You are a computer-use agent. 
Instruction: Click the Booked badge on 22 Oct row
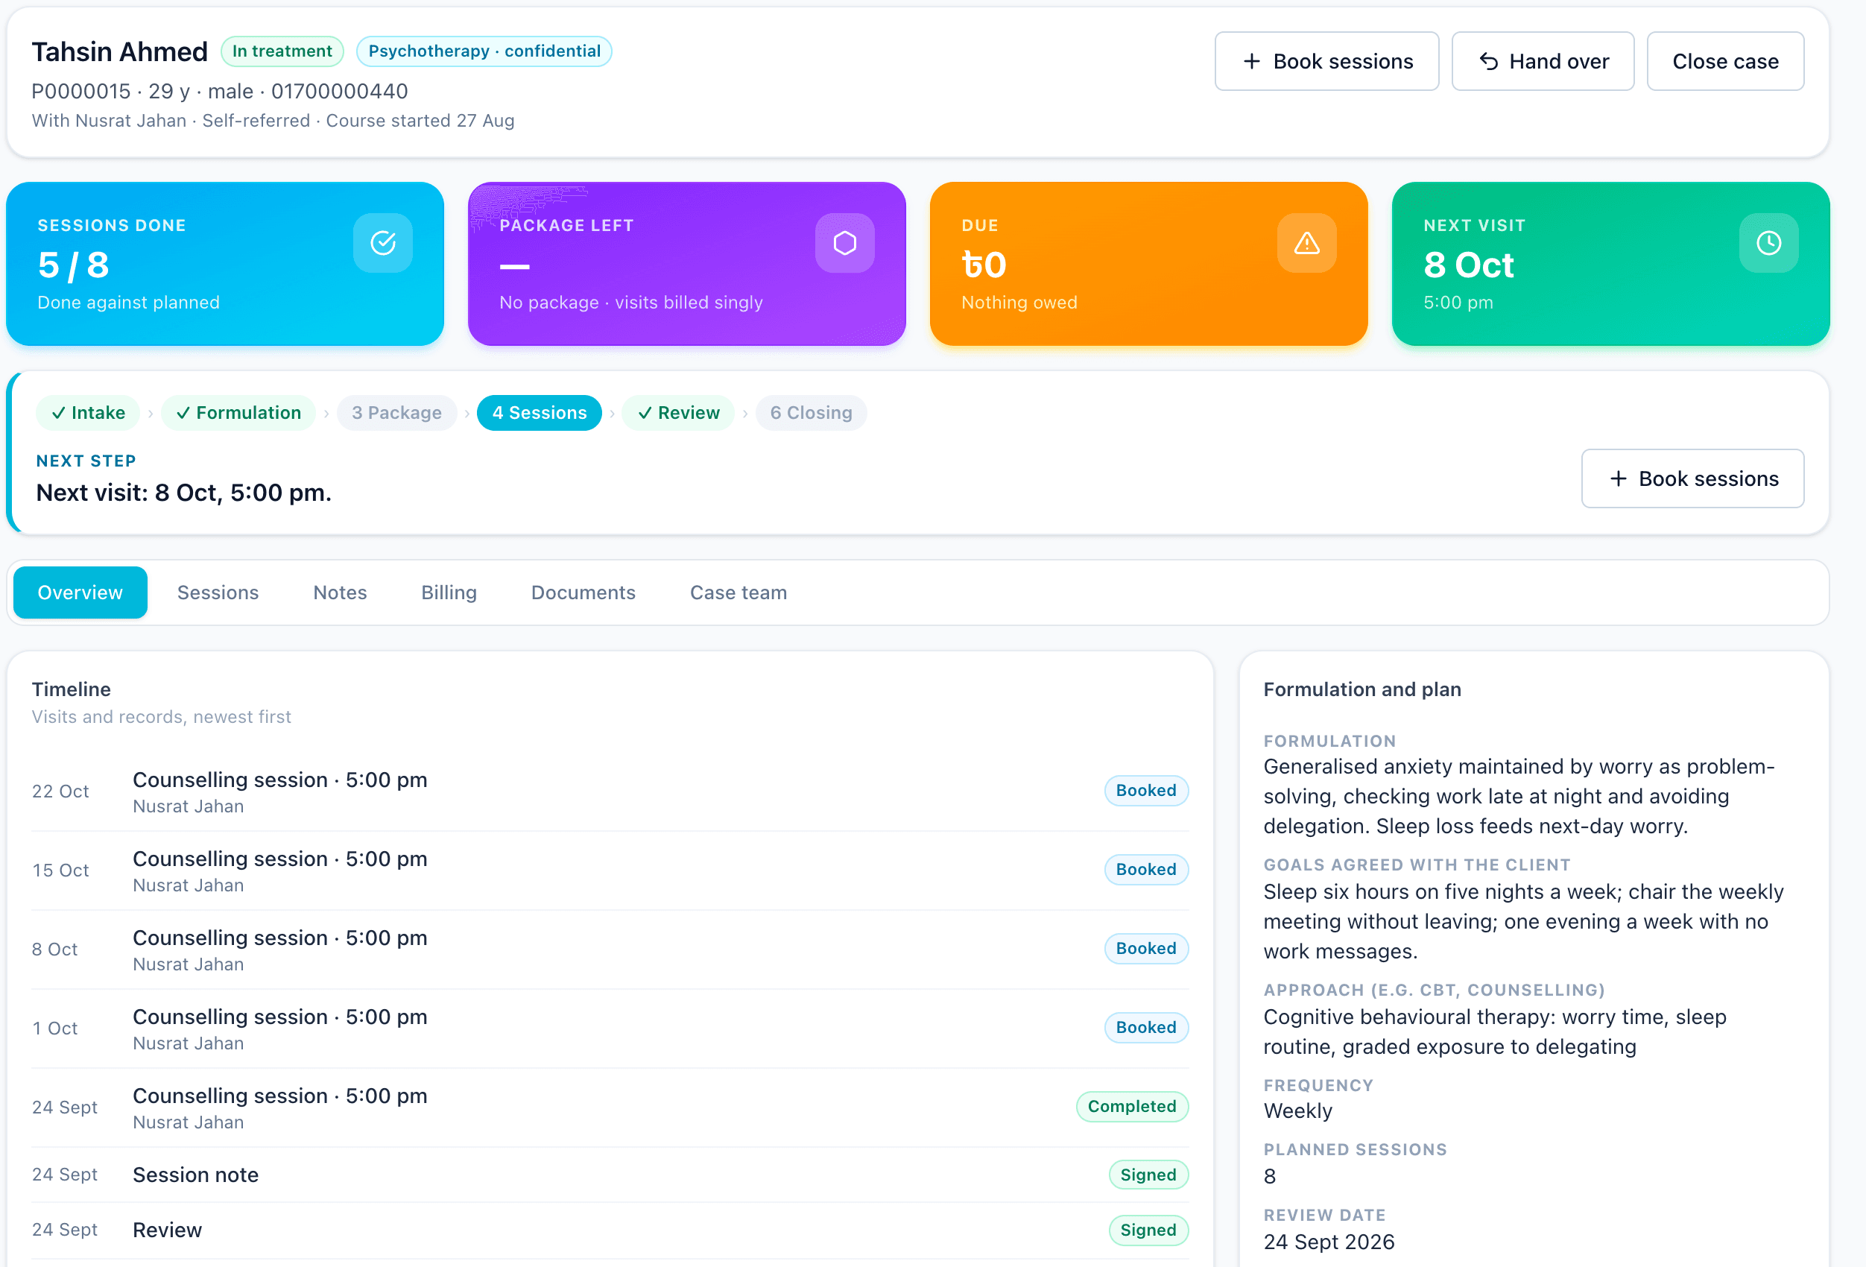pyautogui.click(x=1146, y=790)
